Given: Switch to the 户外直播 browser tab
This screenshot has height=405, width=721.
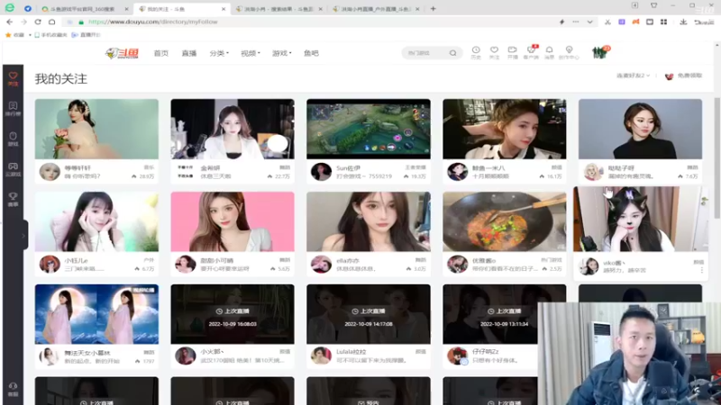Looking at the screenshot, I should [375, 9].
